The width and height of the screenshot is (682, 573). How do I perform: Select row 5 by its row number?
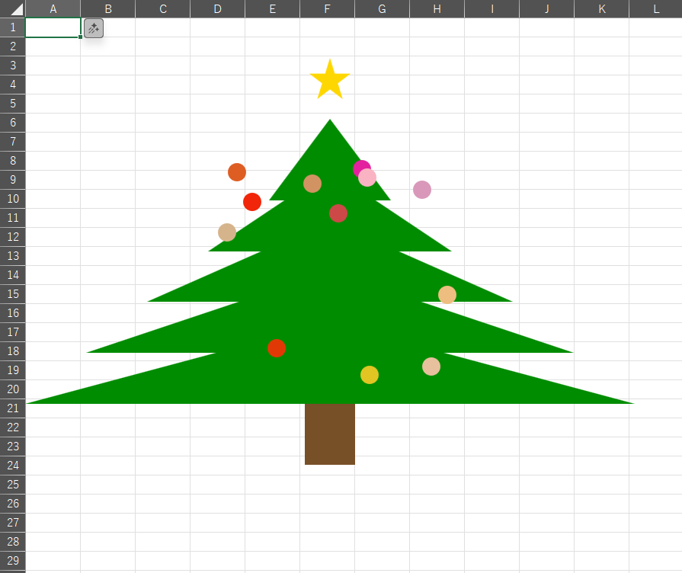pyautogui.click(x=12, y=104)
